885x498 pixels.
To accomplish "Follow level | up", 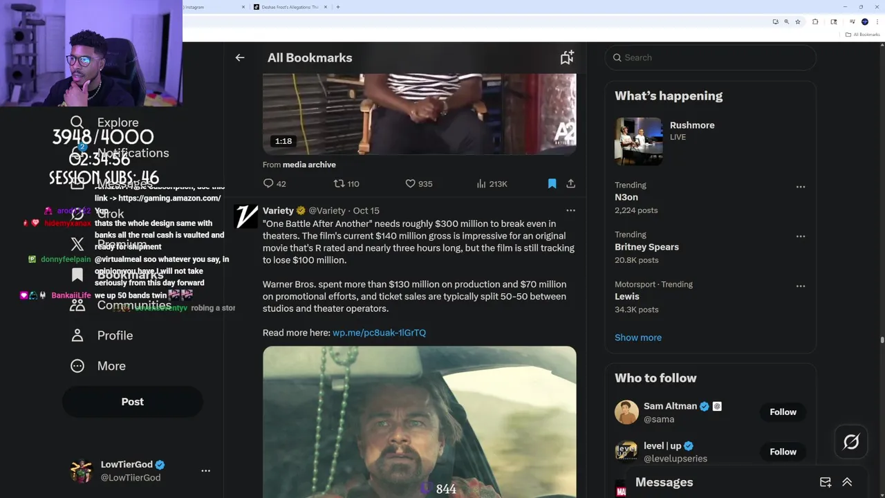I will point(783,452).
